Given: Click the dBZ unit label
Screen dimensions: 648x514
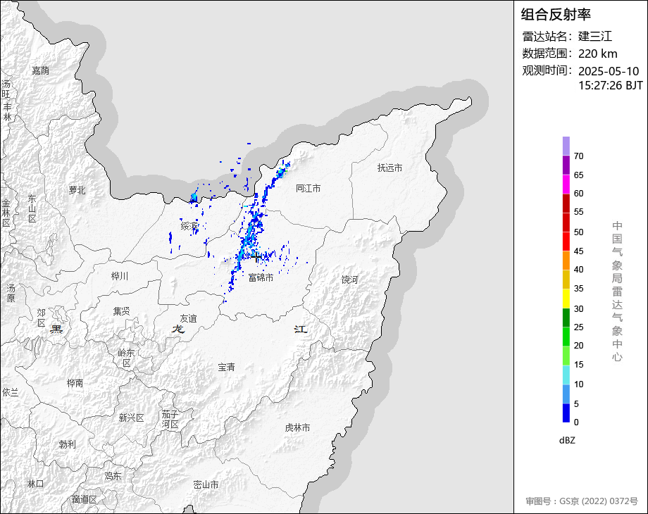Looking at the screenshot, I should click(567, 441).
